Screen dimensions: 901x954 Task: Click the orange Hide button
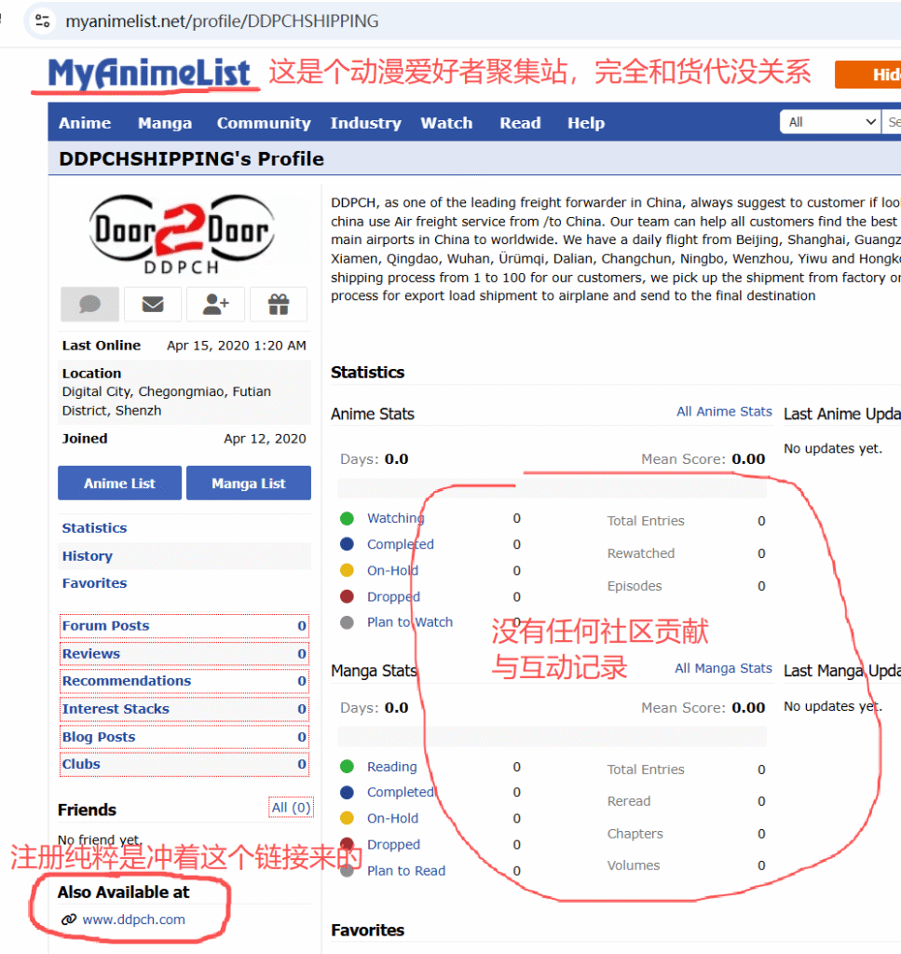[868, 75]
